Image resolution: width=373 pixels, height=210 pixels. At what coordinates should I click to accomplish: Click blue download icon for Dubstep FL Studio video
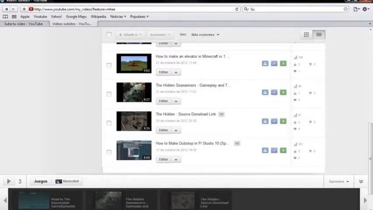coord(265,150)
